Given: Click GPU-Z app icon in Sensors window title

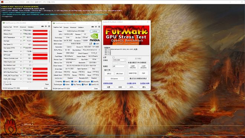Looking at the screenshot, I should (4, 23).
